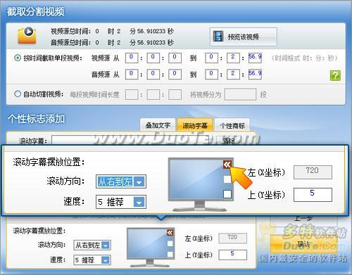Select the 按时间截取单段视频 radio option
Image resolution: width=352 pixels, height=275 pixels.
tap(18, 58)
